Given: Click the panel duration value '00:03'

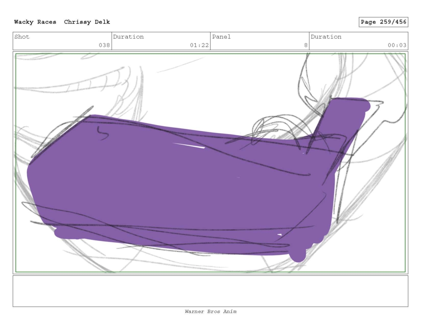Looking at the screenshot, I should coord(397,45).
